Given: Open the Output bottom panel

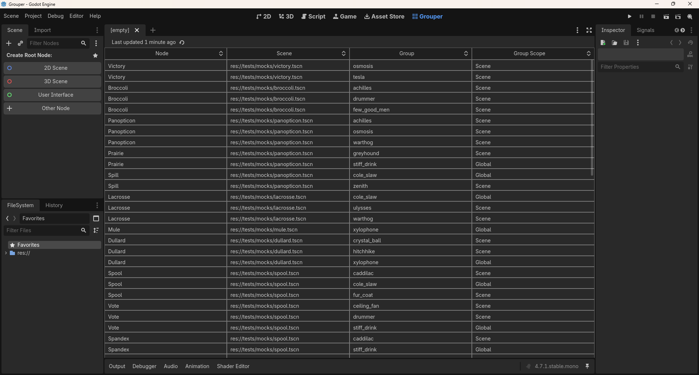Looking at the screenshot, I should (117, 366).
